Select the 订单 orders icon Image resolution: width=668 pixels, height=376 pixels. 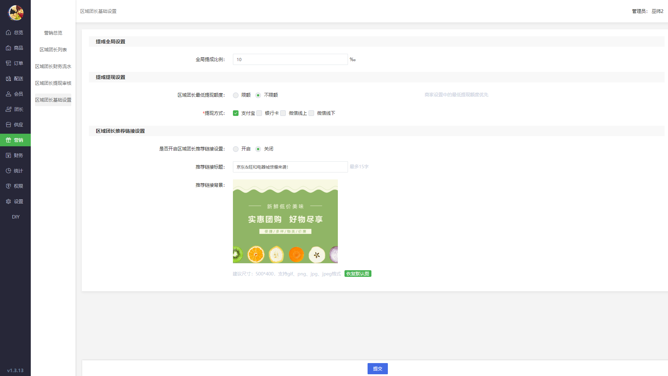pyautogui.click(x=8, y=63)
